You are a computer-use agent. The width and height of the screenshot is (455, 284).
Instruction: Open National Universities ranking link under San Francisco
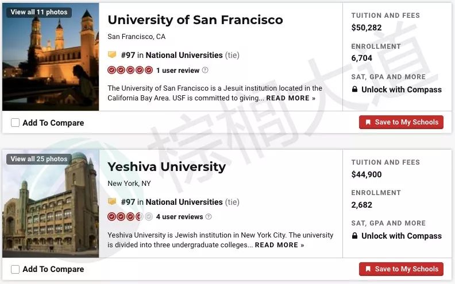click(x=184, y=55)
